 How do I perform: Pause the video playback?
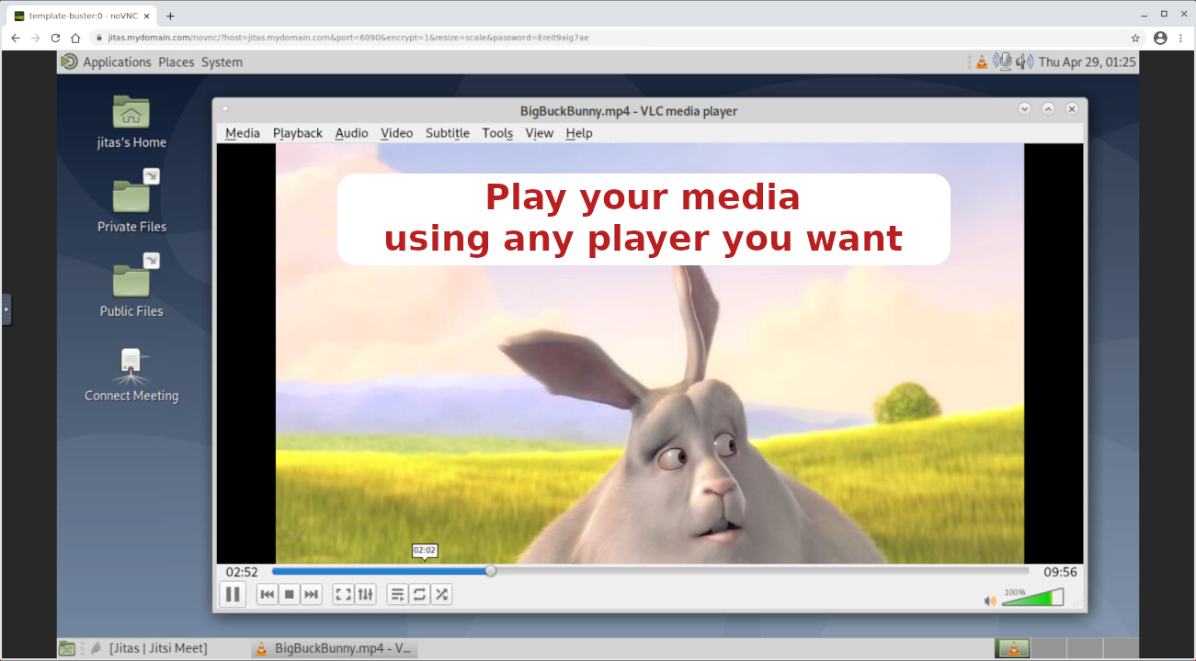tap(233, 595)
